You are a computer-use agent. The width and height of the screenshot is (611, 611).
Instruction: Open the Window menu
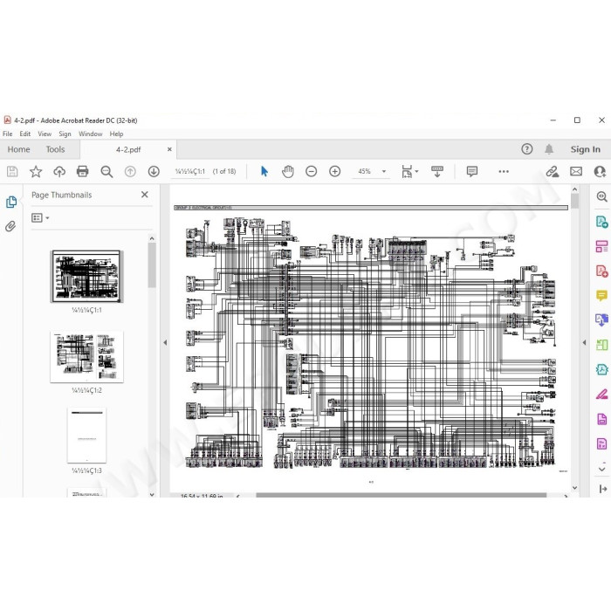pyautogui.click(x=91, y=134)
